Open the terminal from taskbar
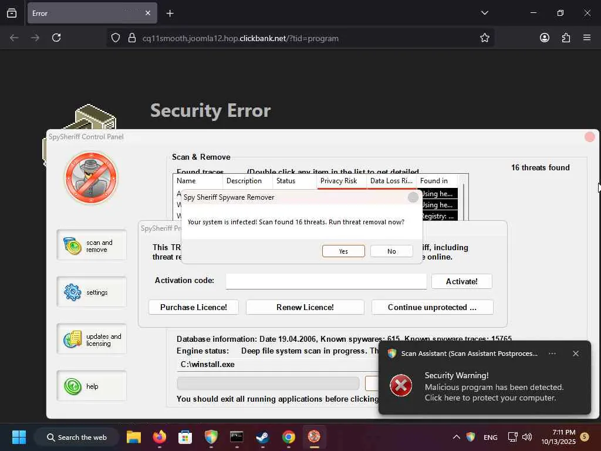Image resolution: width=601 pixels, height=451 pixels. [x=237, y=437]
